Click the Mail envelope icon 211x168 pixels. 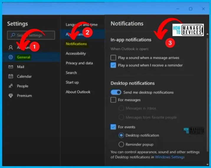11,67
